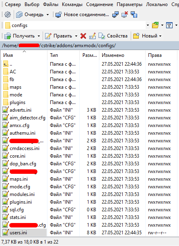Image resolution: width=179 pixels, height=246 pixels.
Task: Click the disconnect session icon with red X
Action: tap(125, 15)
